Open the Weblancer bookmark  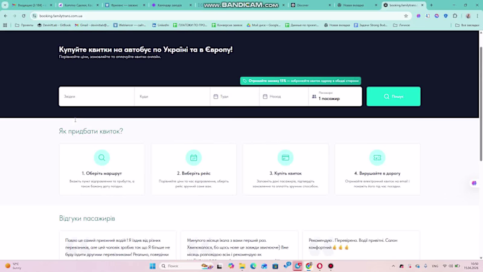coord(129,25)
